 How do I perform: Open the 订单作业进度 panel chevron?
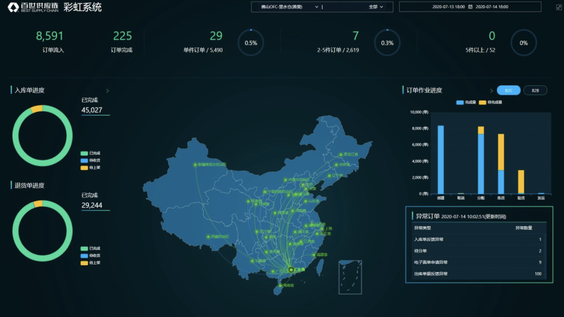pos(492,90)
